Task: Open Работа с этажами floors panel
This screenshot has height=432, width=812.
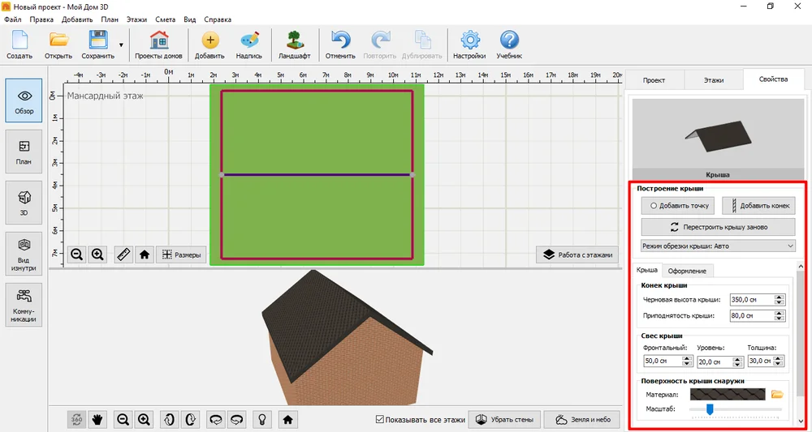Action: 577,254
